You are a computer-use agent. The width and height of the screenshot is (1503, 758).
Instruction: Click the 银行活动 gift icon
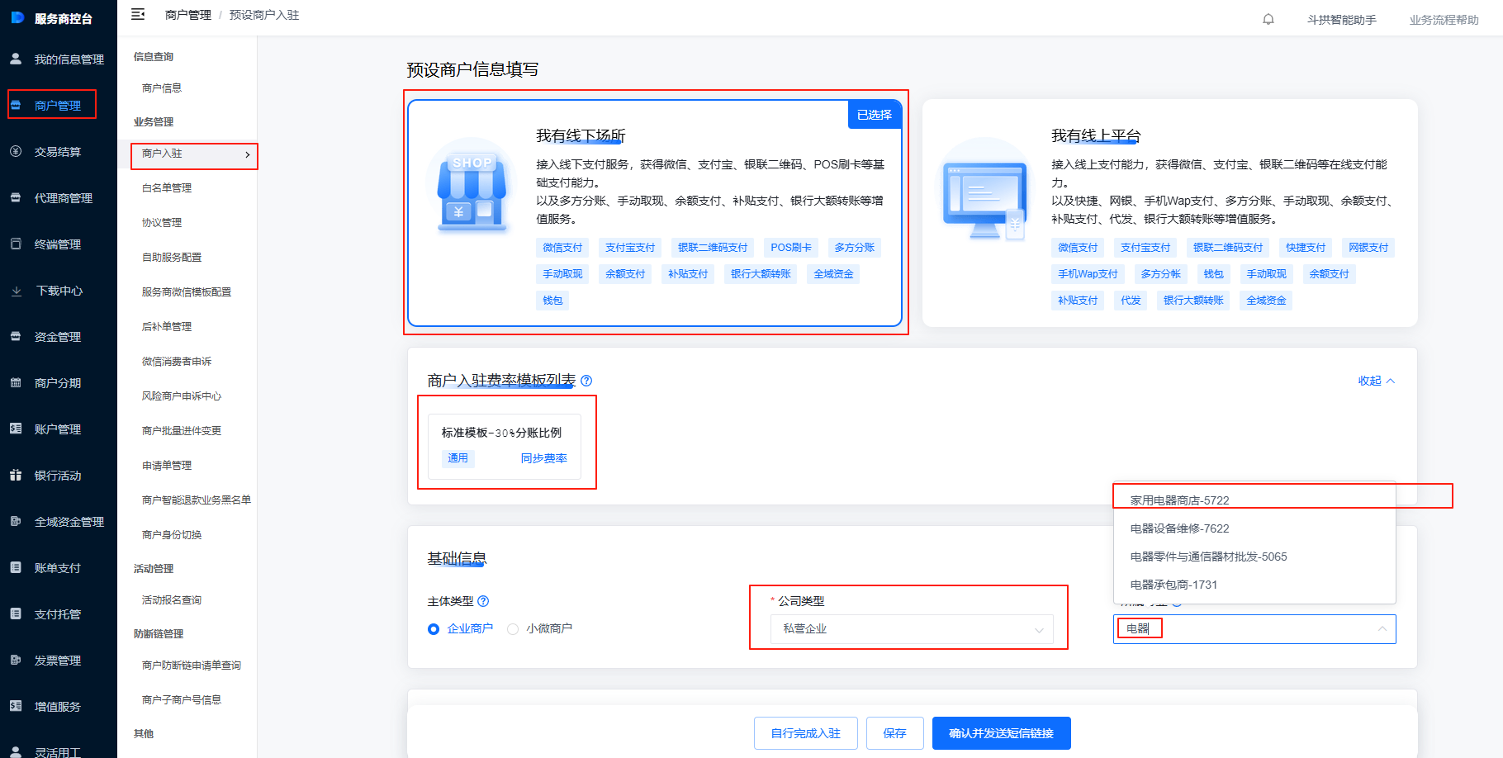pos(16,475)
